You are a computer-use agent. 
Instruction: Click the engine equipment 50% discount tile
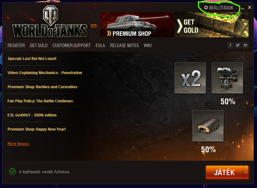[227, 78]
